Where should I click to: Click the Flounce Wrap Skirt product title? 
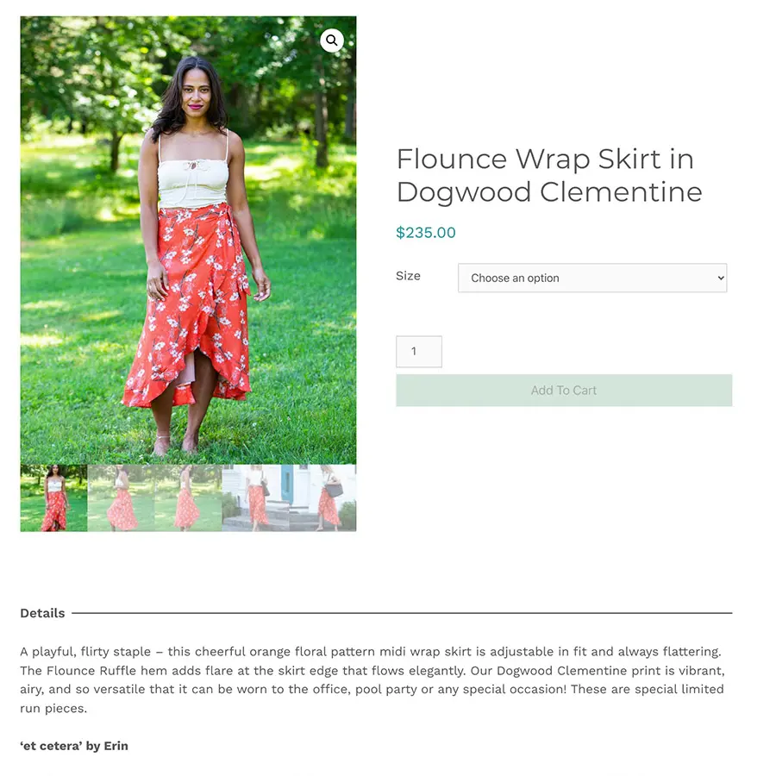pos(549,175)
